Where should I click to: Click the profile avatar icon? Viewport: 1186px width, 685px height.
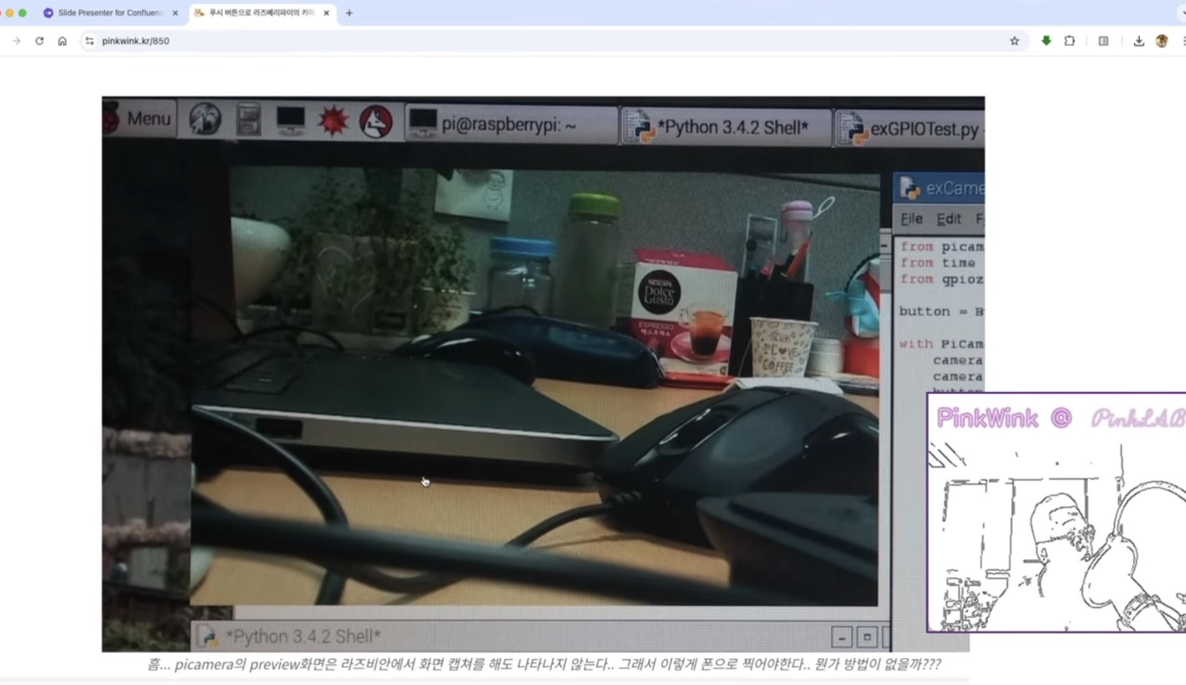pos(1162,41)
